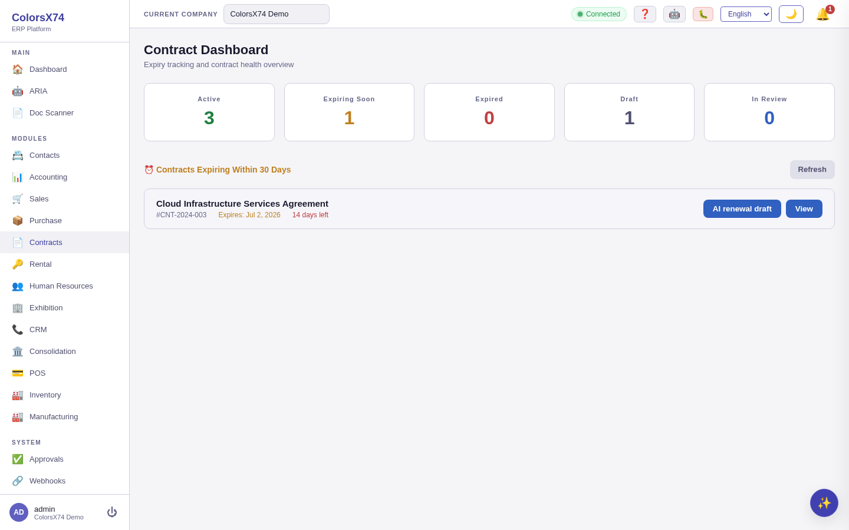Select the Contacts card-index icon
The image size is (849, 530).
coord(18,155)
